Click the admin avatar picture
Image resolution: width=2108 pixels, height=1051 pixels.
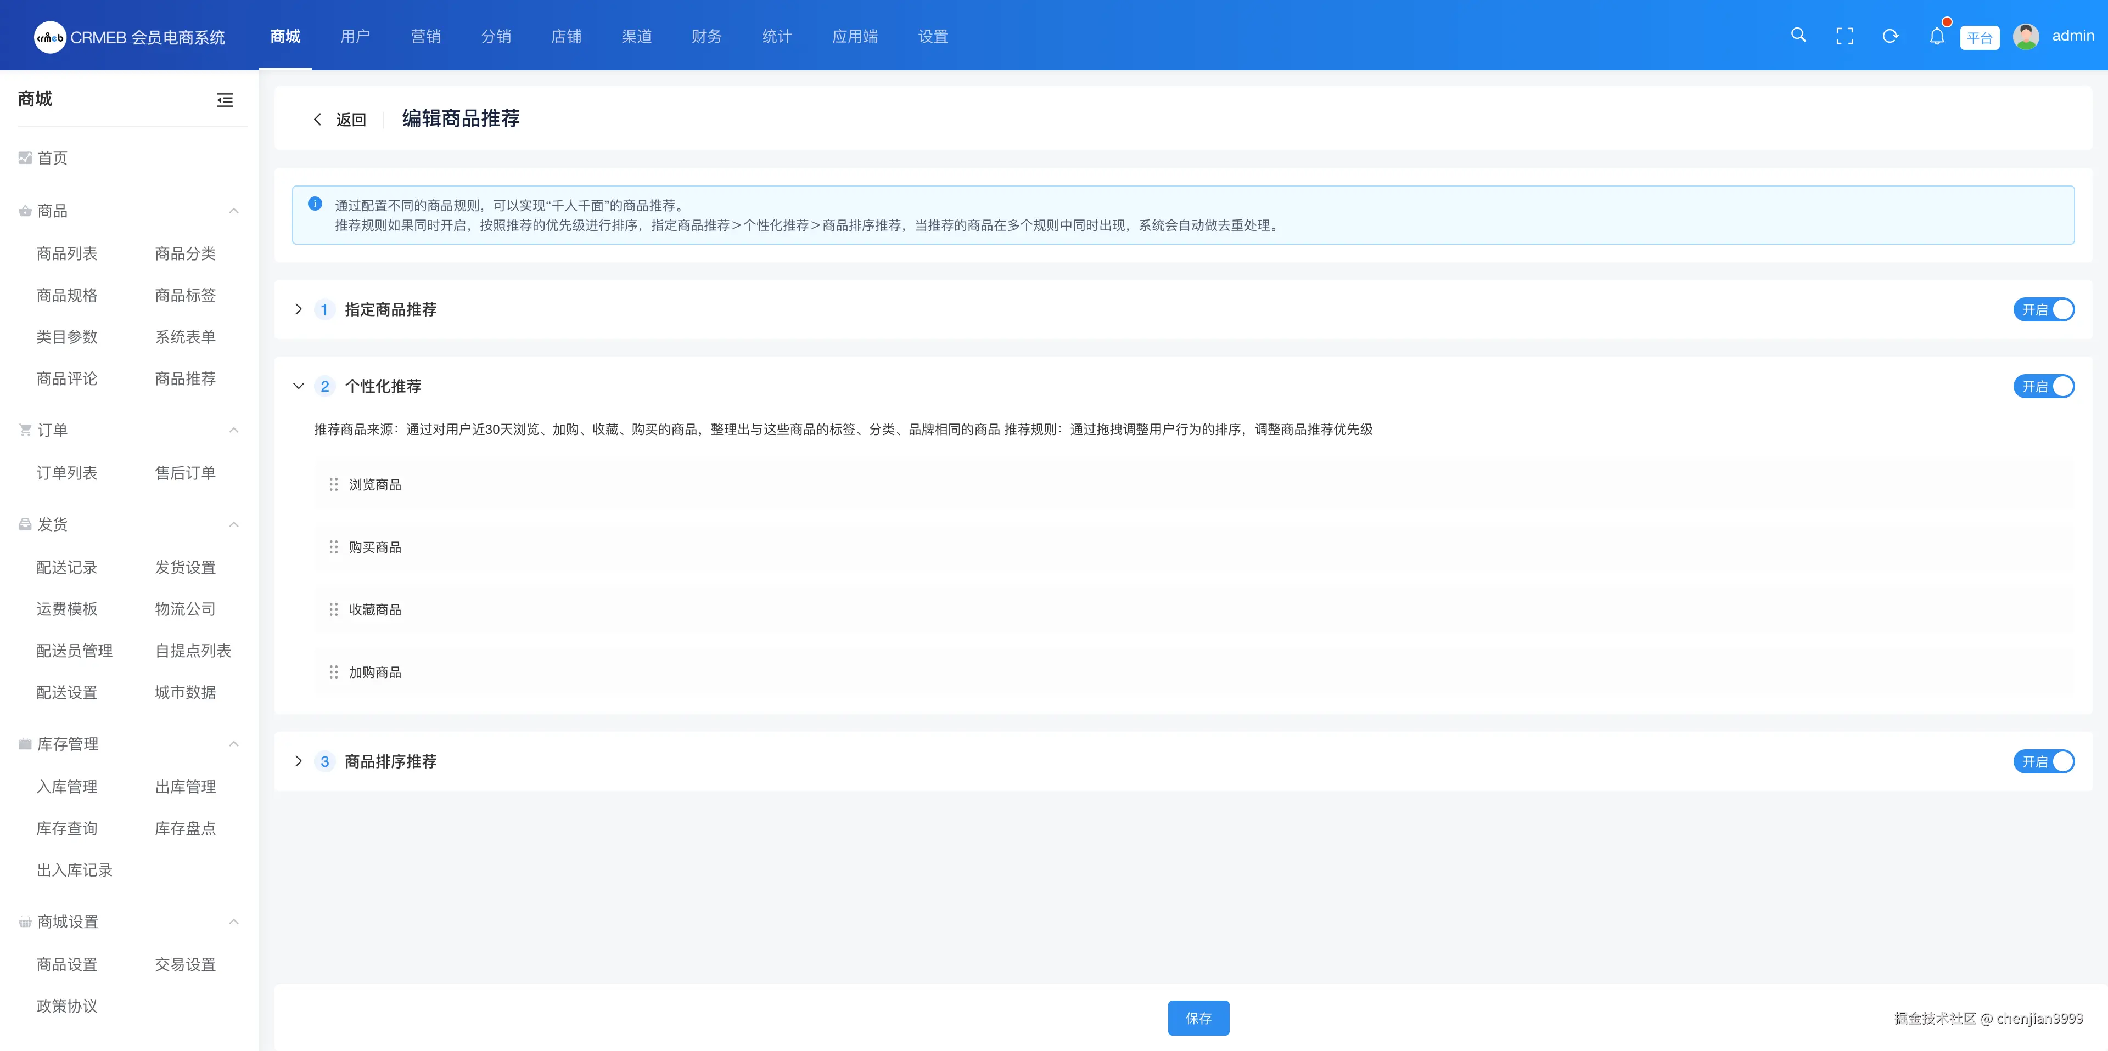pyautogui.click(x=2025, y=37)
